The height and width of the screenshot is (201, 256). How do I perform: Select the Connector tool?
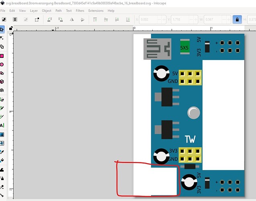[2, 195]
